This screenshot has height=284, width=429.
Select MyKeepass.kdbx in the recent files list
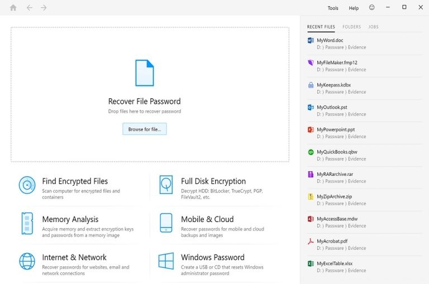tap(333, 85)
